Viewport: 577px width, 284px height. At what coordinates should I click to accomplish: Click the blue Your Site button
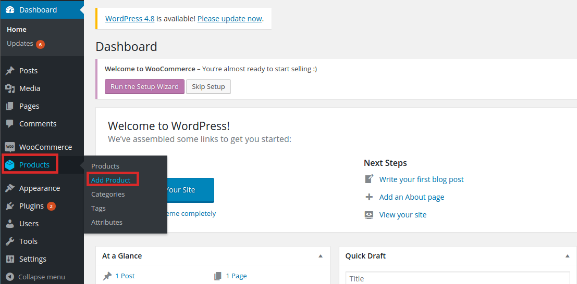tap(190, 190)
